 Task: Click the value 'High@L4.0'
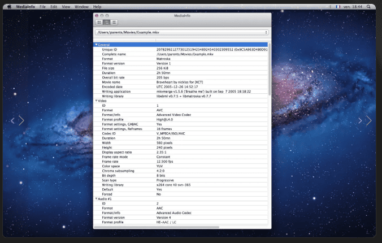click(164, 119)
